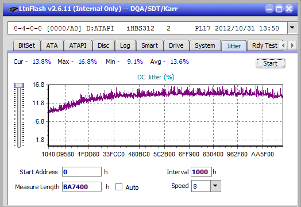
Task: Open the Log tab
Action: [x=125, y=45]
